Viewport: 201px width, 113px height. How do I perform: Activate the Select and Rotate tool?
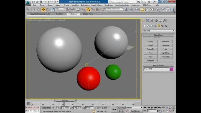48,9
